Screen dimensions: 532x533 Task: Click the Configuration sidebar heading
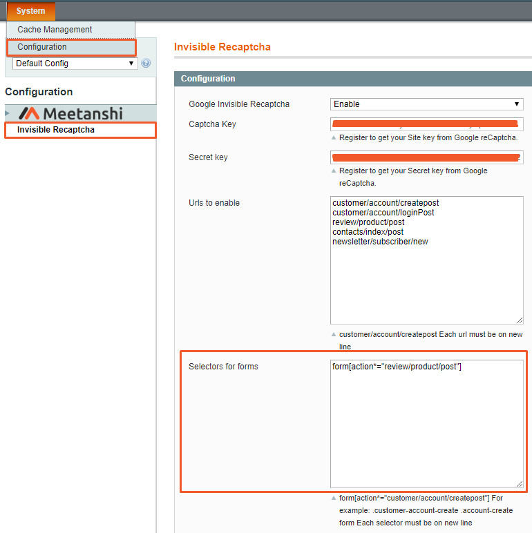click(x=39, y=92)
